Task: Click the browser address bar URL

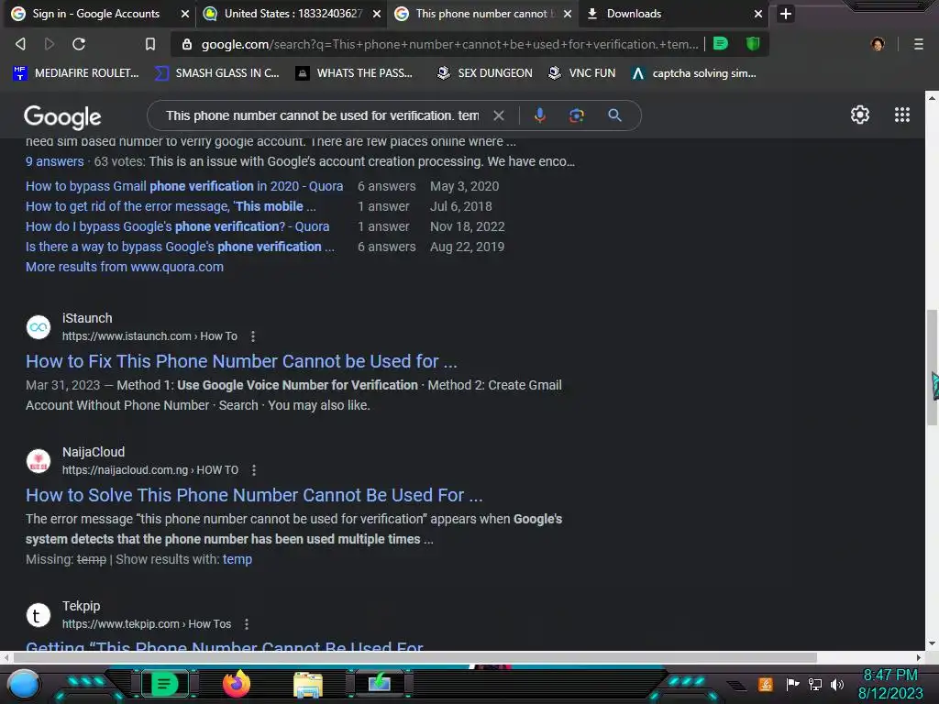Action: 449,44
